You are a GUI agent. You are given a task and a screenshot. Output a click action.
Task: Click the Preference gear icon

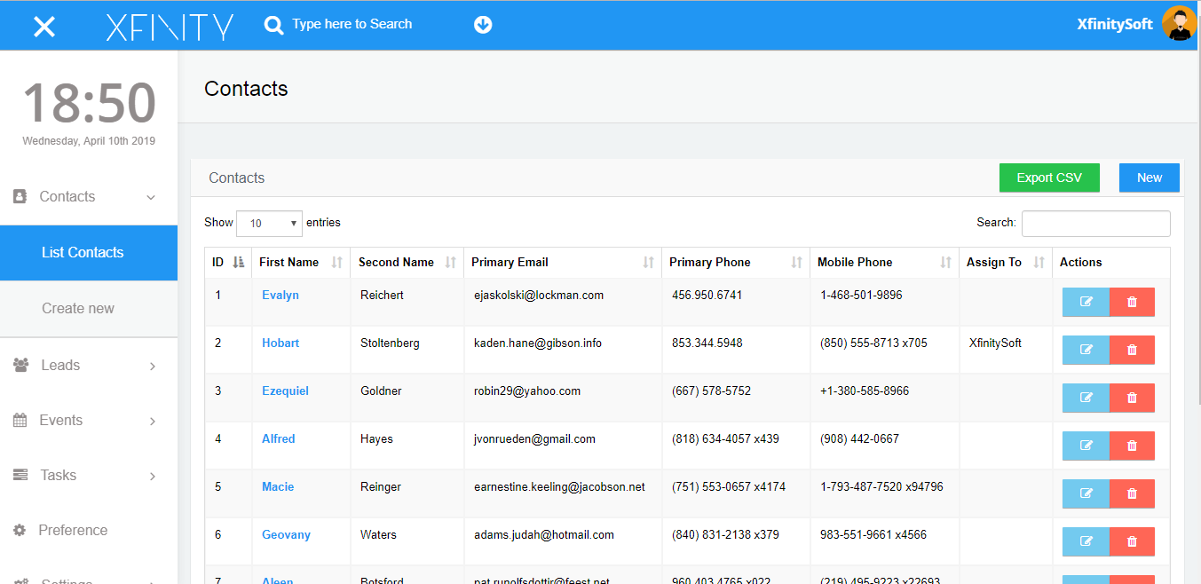pyautogui.click(x=20, y=531)
